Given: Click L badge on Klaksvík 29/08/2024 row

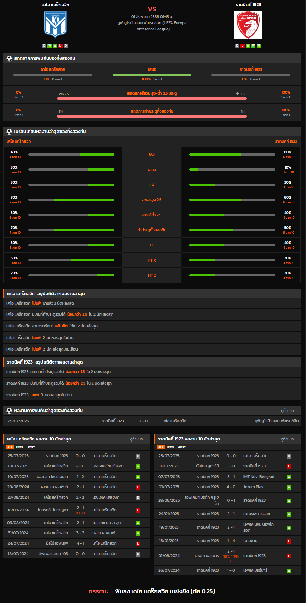Looking at the screenshot, I should (138, 487).
